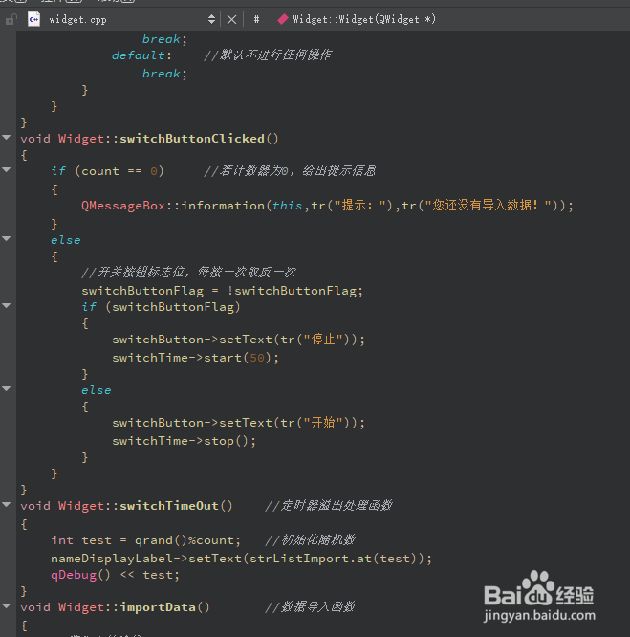Click the 'qDebug() << test;' line
Screen dimensions: 630x637
pyautogui.click(x=116, y=575)
